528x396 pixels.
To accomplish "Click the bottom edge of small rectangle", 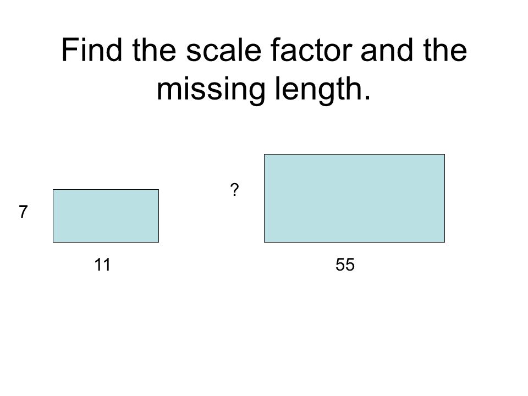I will pos(106,242).
